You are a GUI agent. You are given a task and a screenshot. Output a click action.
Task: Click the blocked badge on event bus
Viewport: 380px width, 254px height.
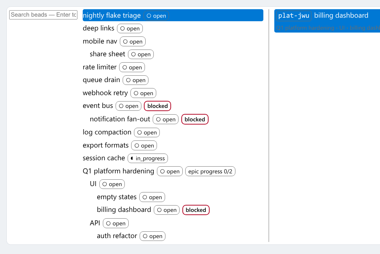pyautogui.click(x=158, y=106)
